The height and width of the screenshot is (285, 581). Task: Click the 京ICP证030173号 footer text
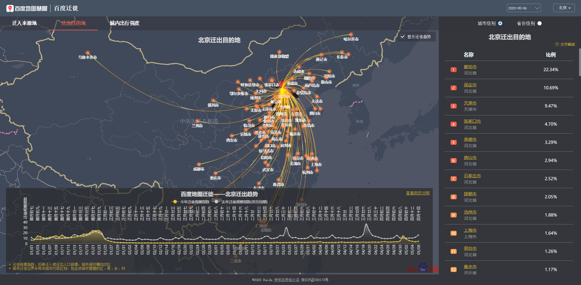click(x=315, y=280)
